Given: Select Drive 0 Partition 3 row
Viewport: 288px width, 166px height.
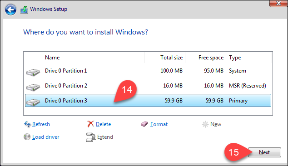Looking at the screenshot, I should click(x=148, y=101).
